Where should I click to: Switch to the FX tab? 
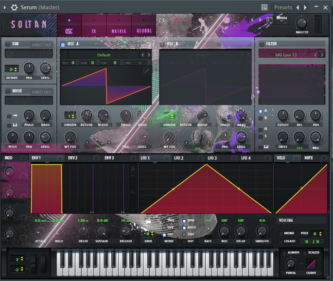[x=94, y=26]
